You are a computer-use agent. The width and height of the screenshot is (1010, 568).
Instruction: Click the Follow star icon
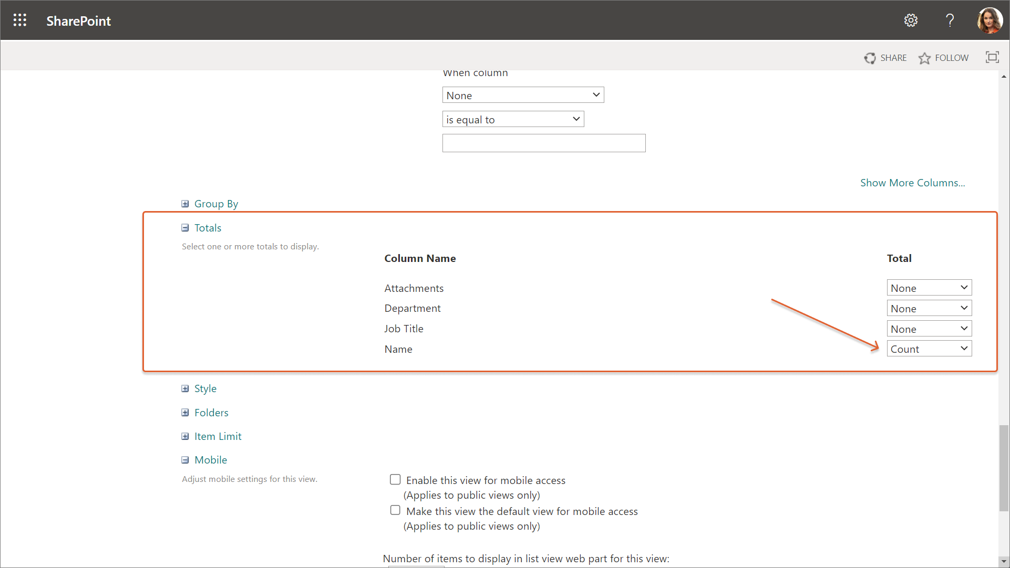924,58
